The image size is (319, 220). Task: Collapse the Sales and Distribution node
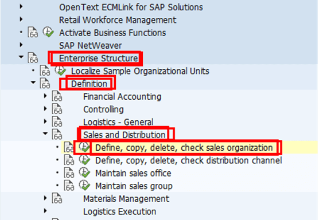(x=45, y=133)
